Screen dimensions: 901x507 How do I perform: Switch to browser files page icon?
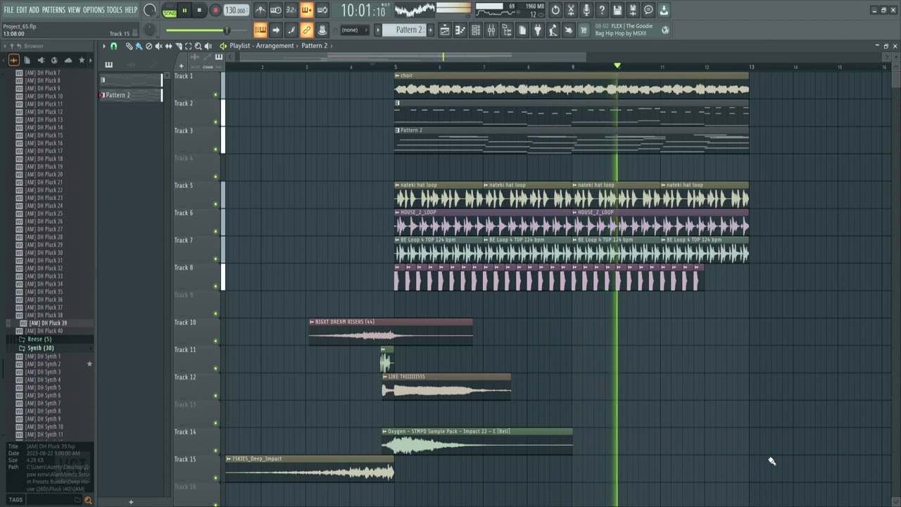[x=27, y=61]
